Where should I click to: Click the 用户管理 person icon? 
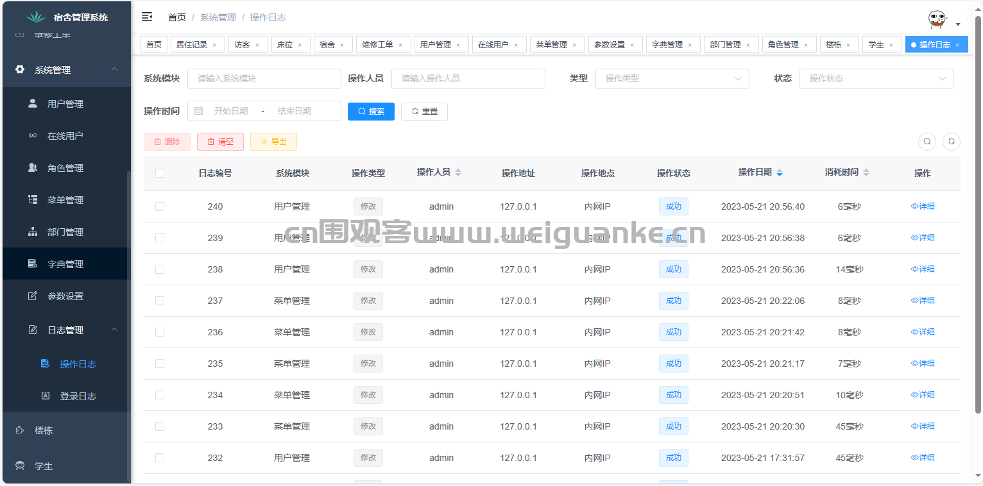pyautogui.click(x=33, y=103)
